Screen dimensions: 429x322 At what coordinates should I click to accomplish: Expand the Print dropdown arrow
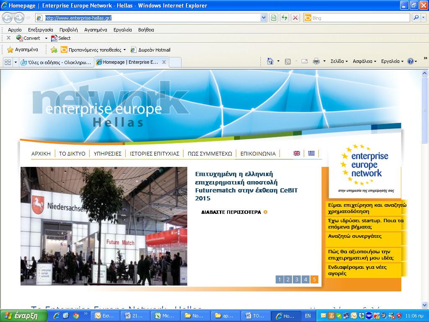(325, 61)
